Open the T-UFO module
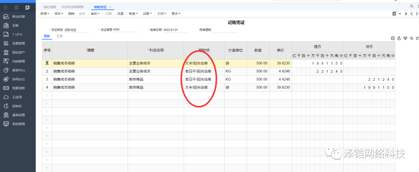419x172 pixels. tap(17, 34)
